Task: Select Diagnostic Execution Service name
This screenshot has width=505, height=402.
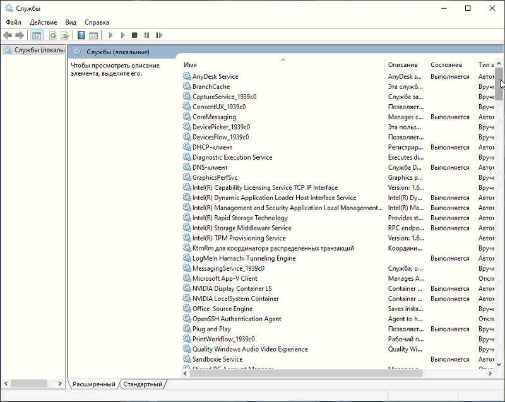Action: tap(232, 157)
